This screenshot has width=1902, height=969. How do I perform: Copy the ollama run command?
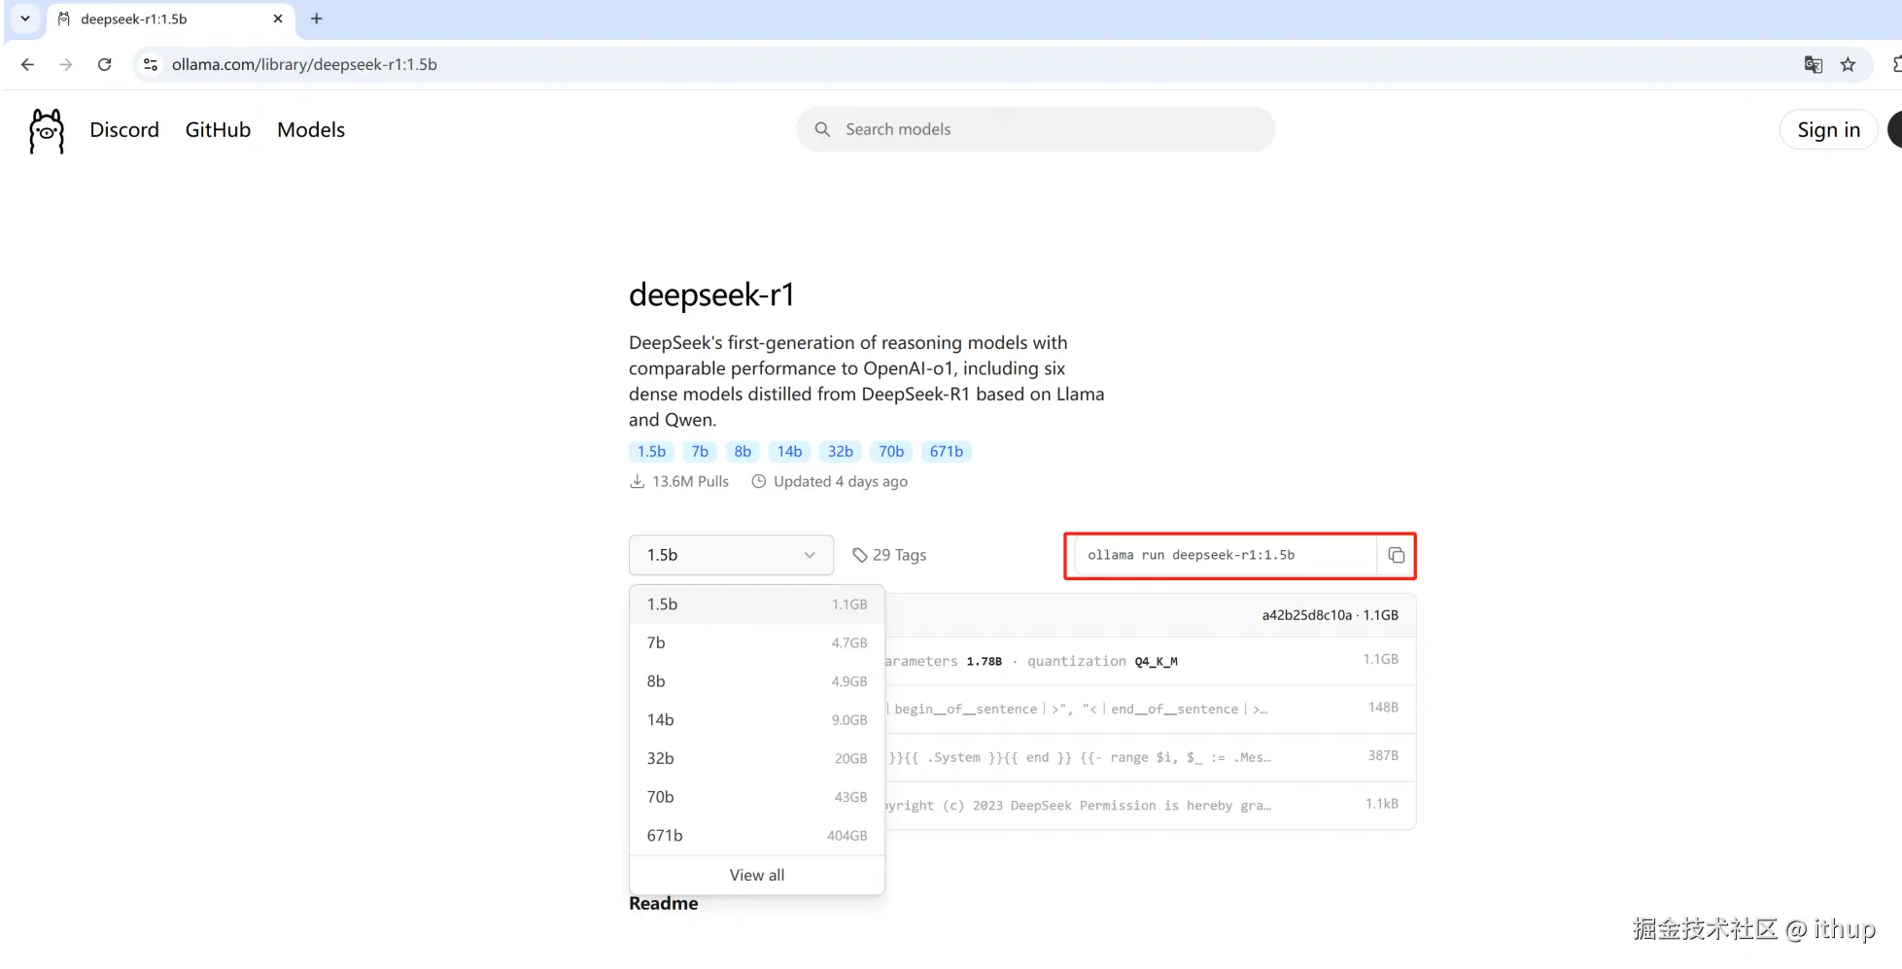pyautogui.click(x=1396, y=555)
